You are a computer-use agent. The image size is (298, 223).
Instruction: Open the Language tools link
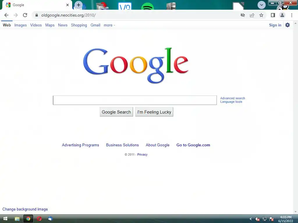coord(231,102)
